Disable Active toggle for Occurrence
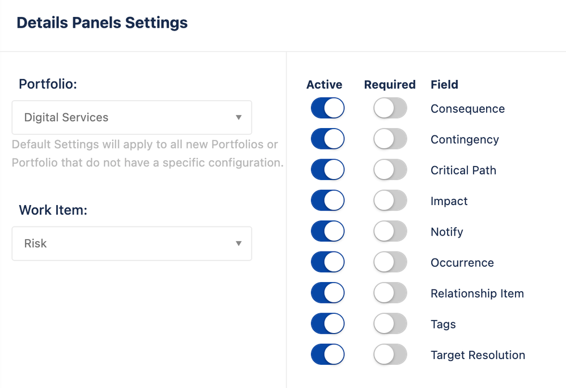 (327, 262)
